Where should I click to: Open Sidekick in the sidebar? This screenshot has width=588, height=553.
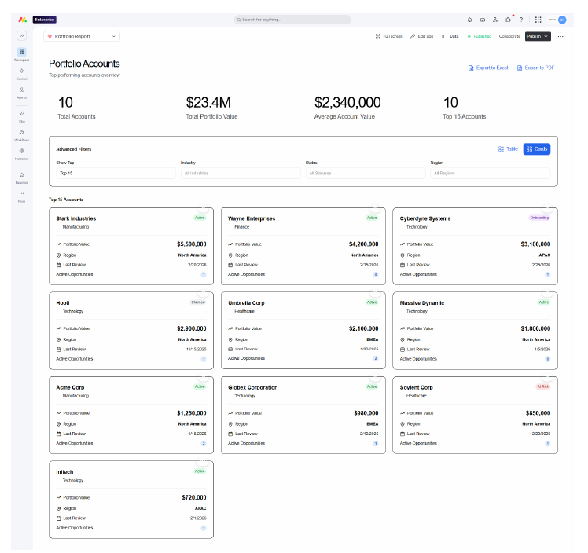tap(22, 73)
